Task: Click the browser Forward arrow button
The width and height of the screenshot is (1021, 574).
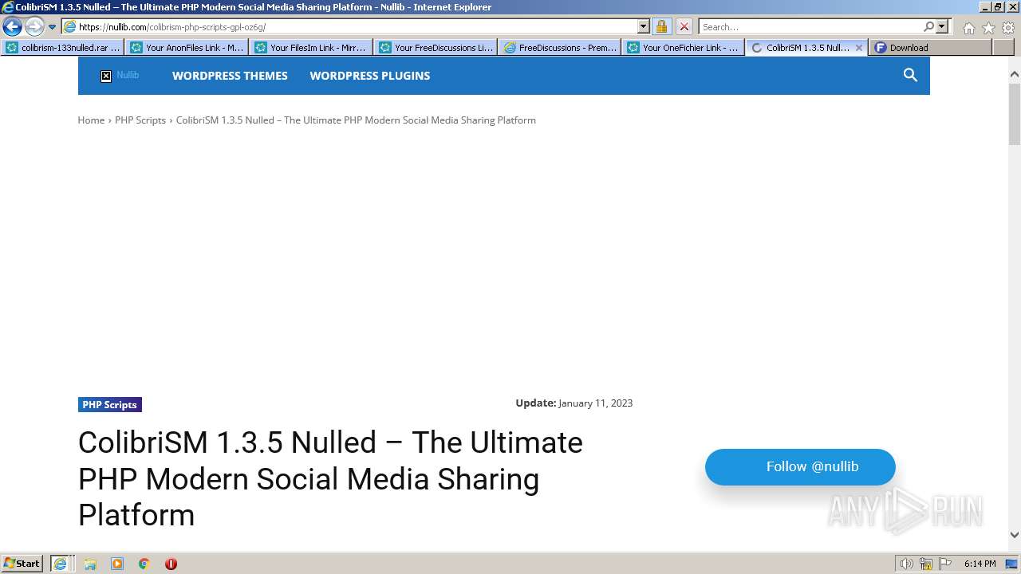Action: (x=34, y=26)
